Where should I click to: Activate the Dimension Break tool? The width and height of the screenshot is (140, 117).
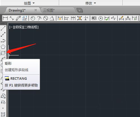click(86, 18)
